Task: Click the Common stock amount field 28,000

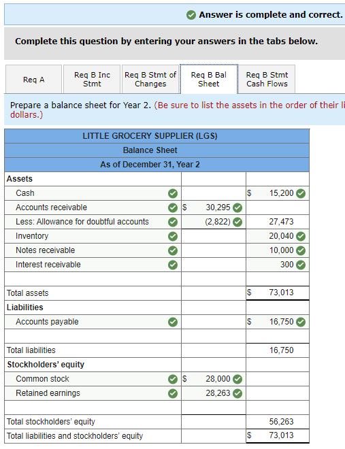Action: tap(214, 379)
